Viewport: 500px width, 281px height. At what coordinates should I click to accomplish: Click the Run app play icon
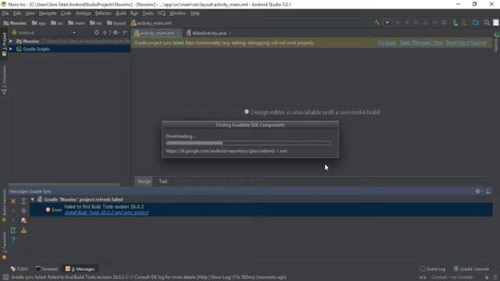coord(398,23)
